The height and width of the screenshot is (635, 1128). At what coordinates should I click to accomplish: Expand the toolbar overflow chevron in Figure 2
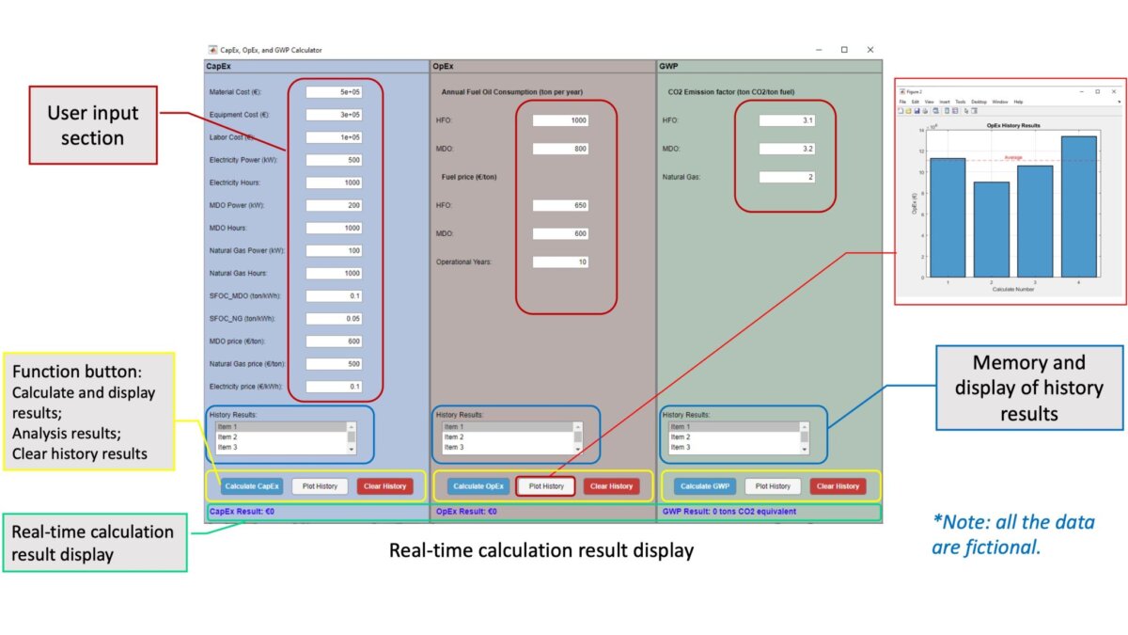pos(1119,102)
